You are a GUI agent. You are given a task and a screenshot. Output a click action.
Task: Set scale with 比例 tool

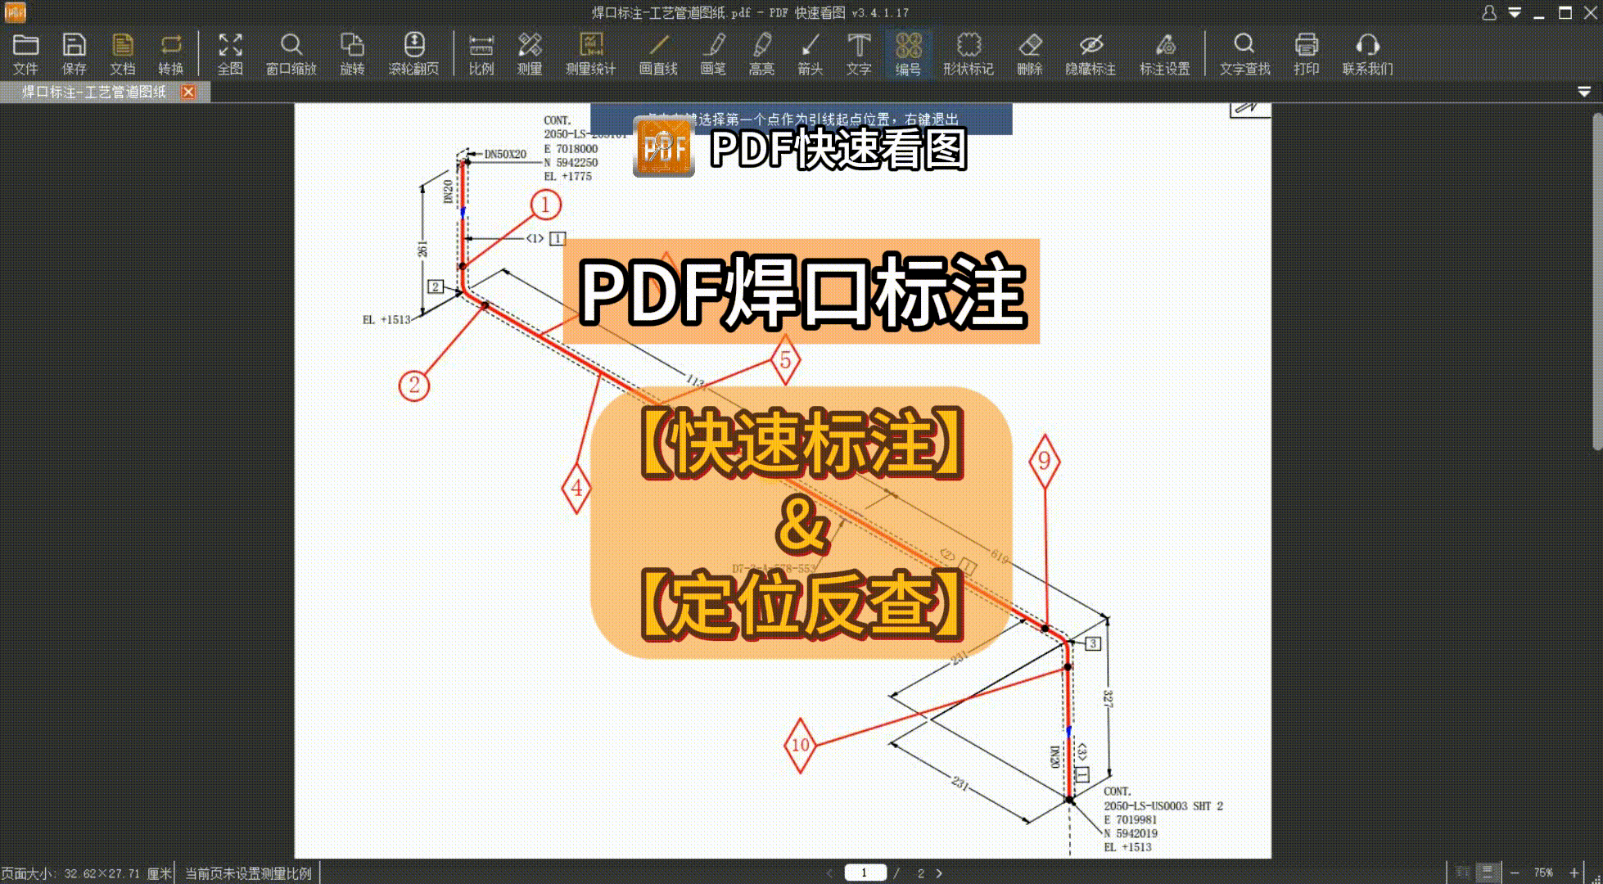coord(481,54)
